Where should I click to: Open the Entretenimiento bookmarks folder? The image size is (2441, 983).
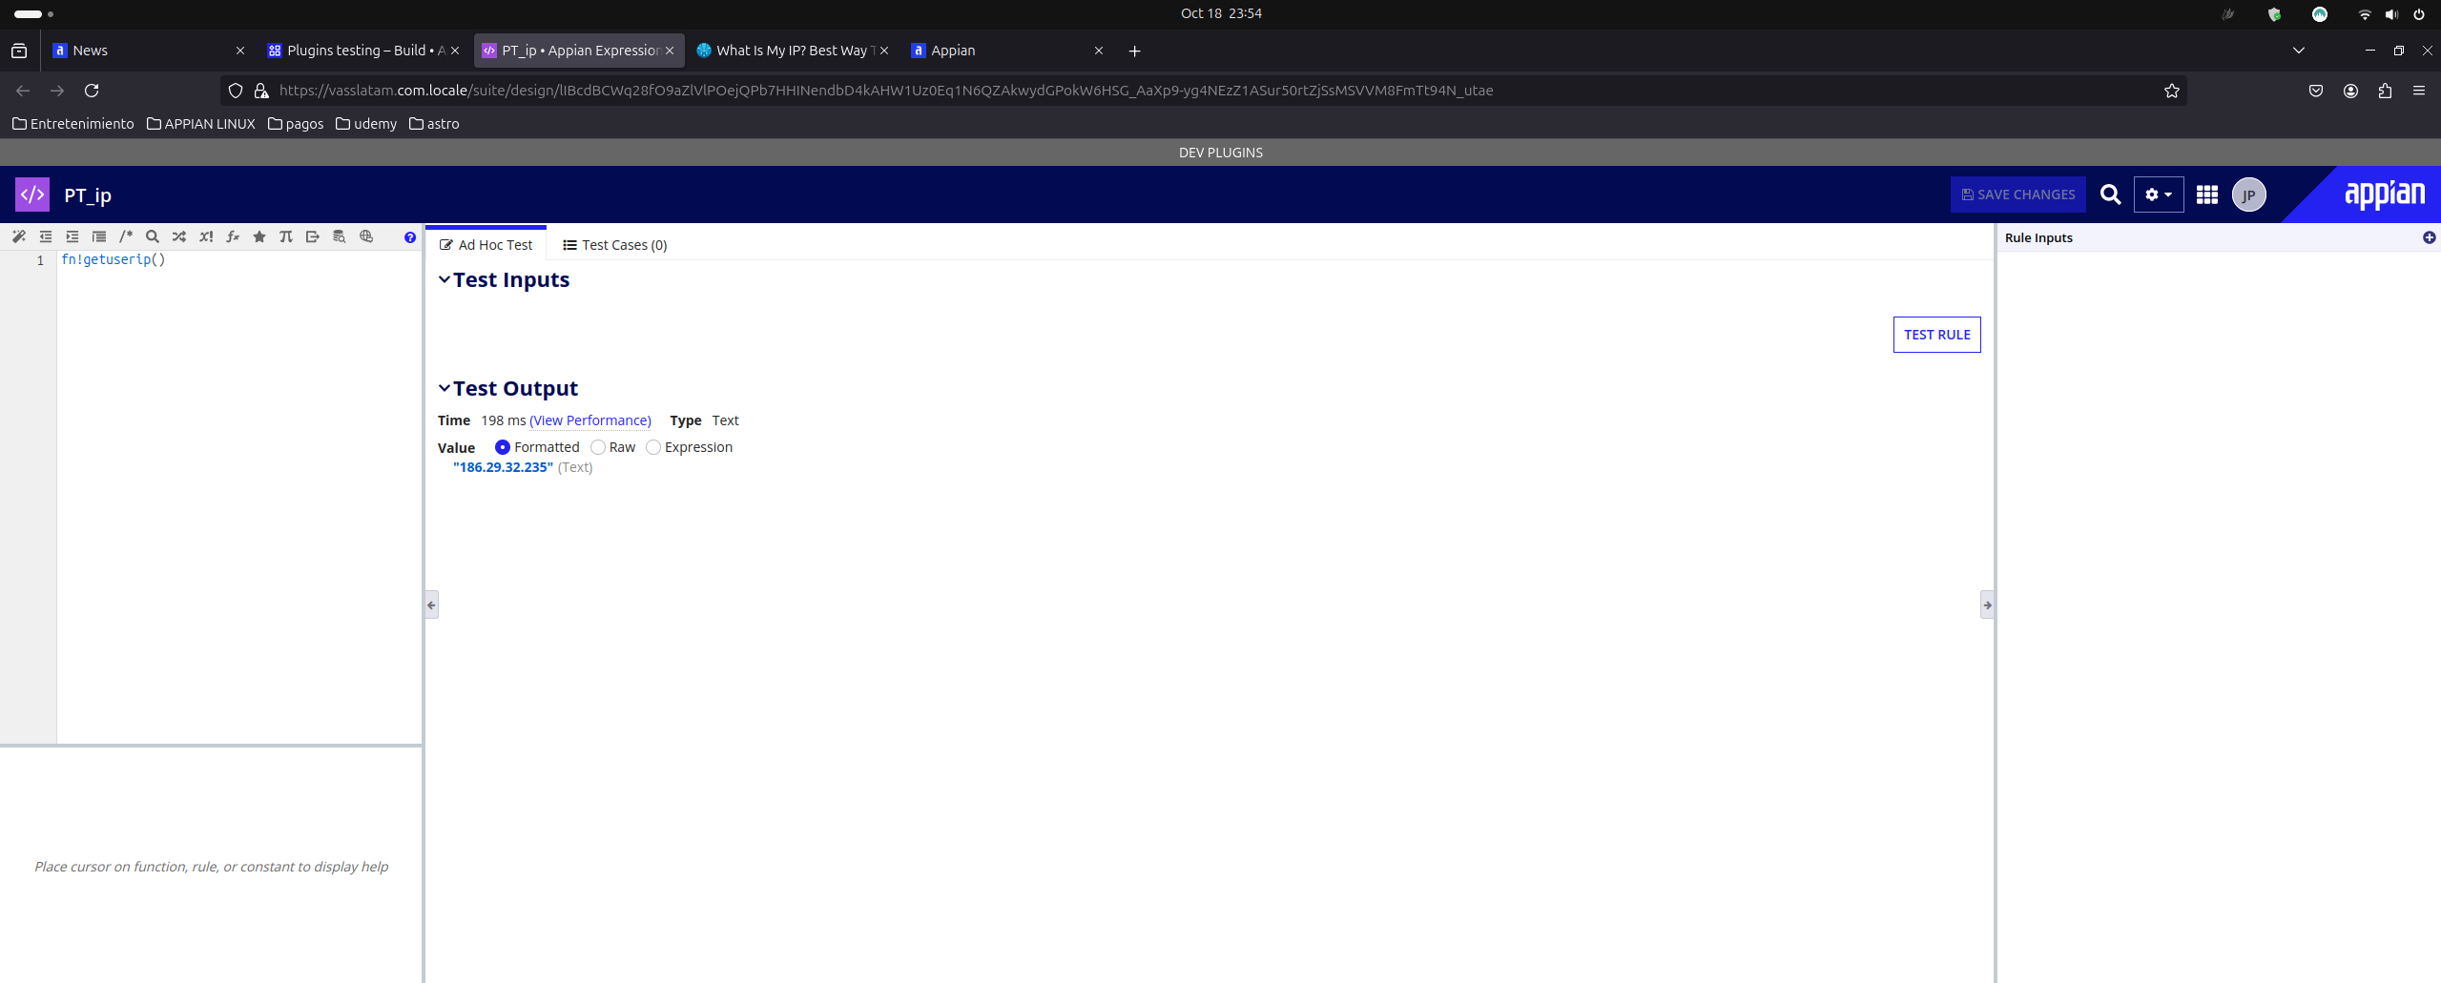73,124
